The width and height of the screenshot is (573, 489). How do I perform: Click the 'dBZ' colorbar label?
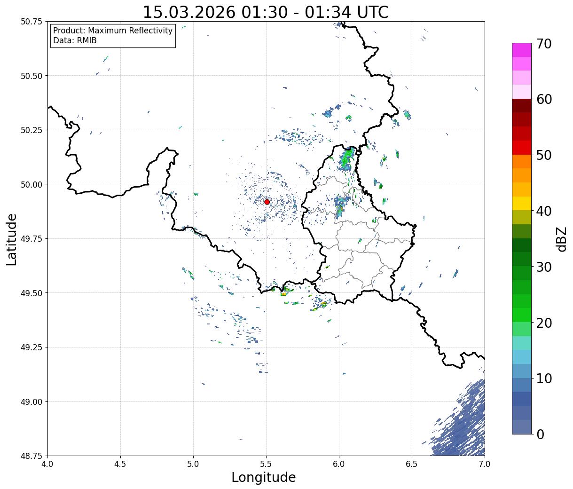(562, 239)
